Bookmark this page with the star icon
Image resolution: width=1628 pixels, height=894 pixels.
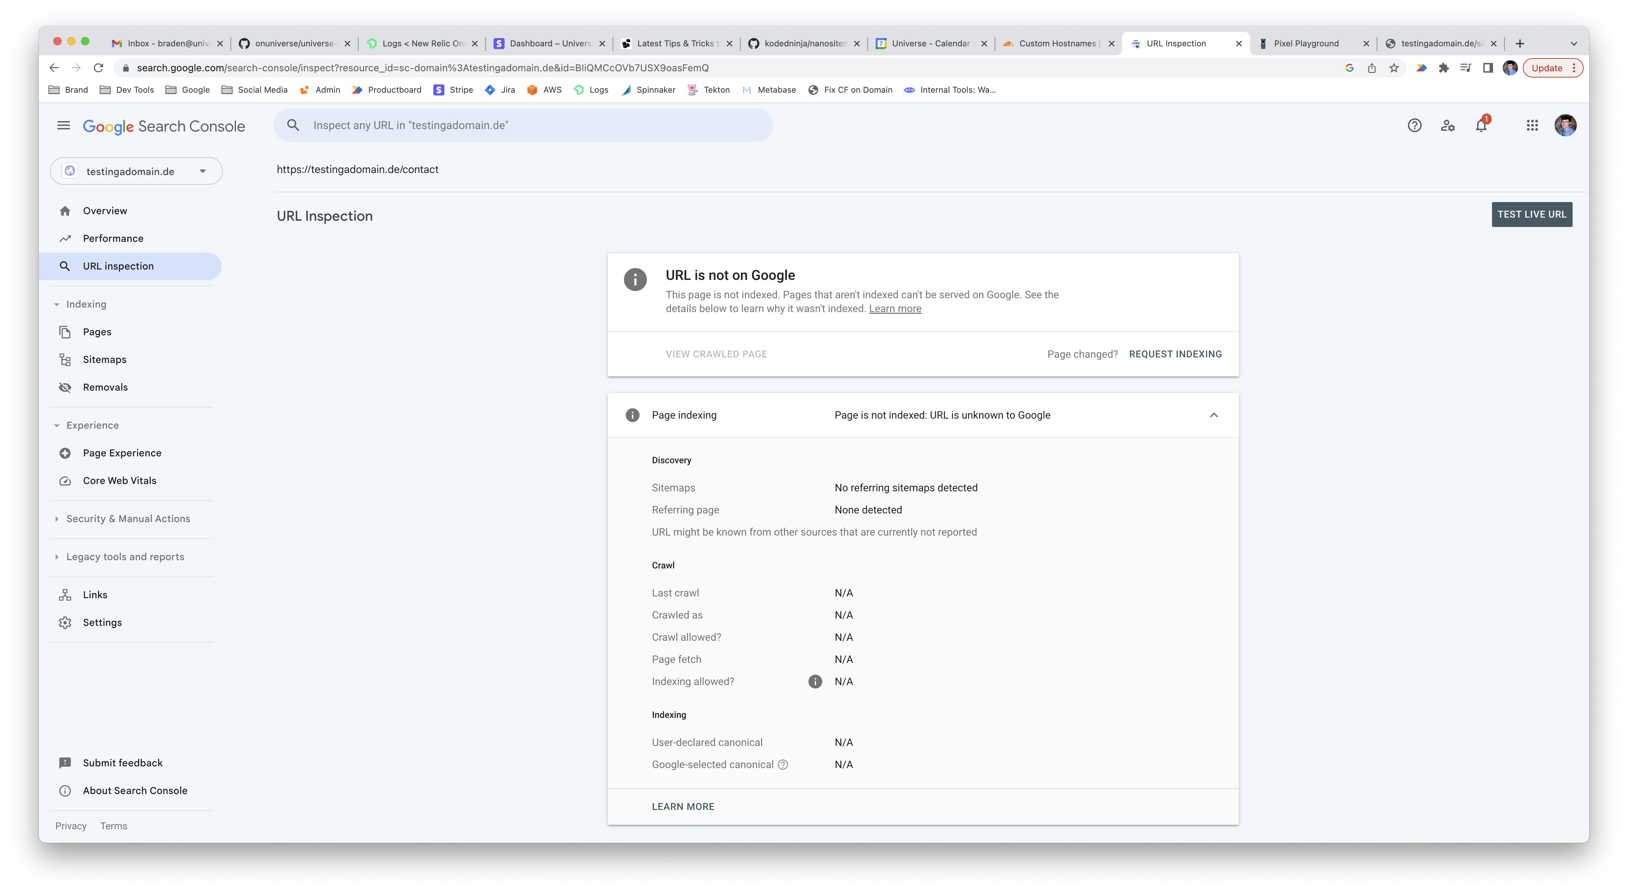(1394, 68)
